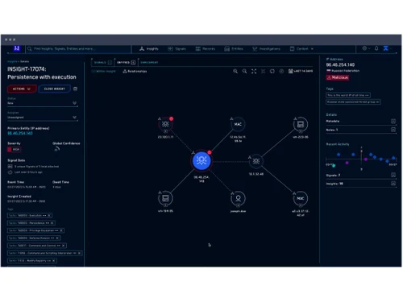This screenshot has width=403, height=302.
Task: Remove the Privilege Escalation tag
Action: tap(61, 230)
